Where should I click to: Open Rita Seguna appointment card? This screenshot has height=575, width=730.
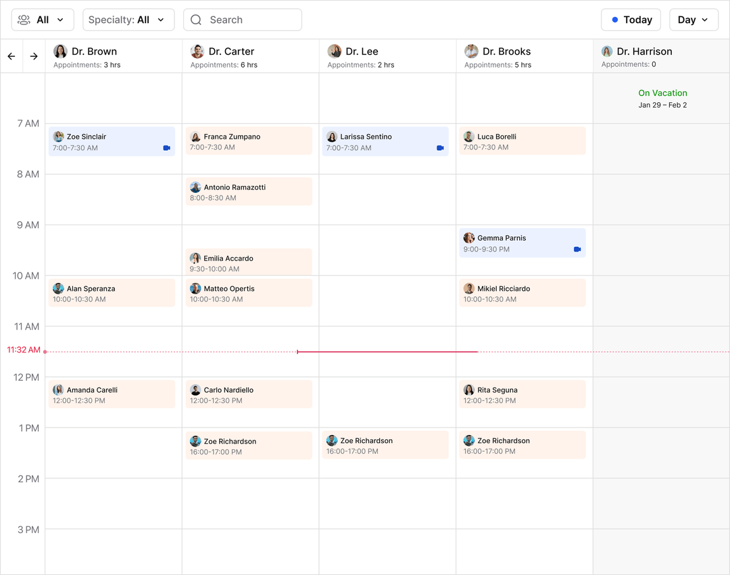(522, 394)
